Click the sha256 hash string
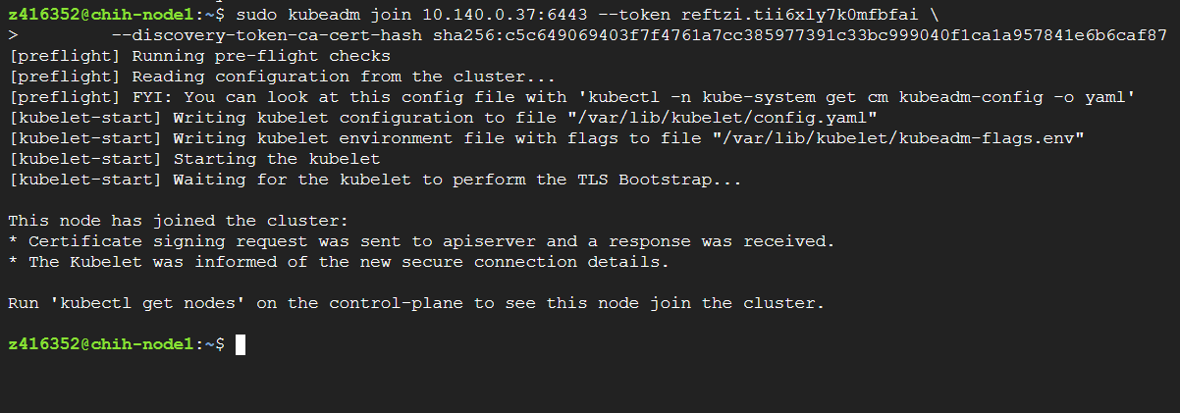The width and height of the screenshot is (1180, 413). pos(800,36)
